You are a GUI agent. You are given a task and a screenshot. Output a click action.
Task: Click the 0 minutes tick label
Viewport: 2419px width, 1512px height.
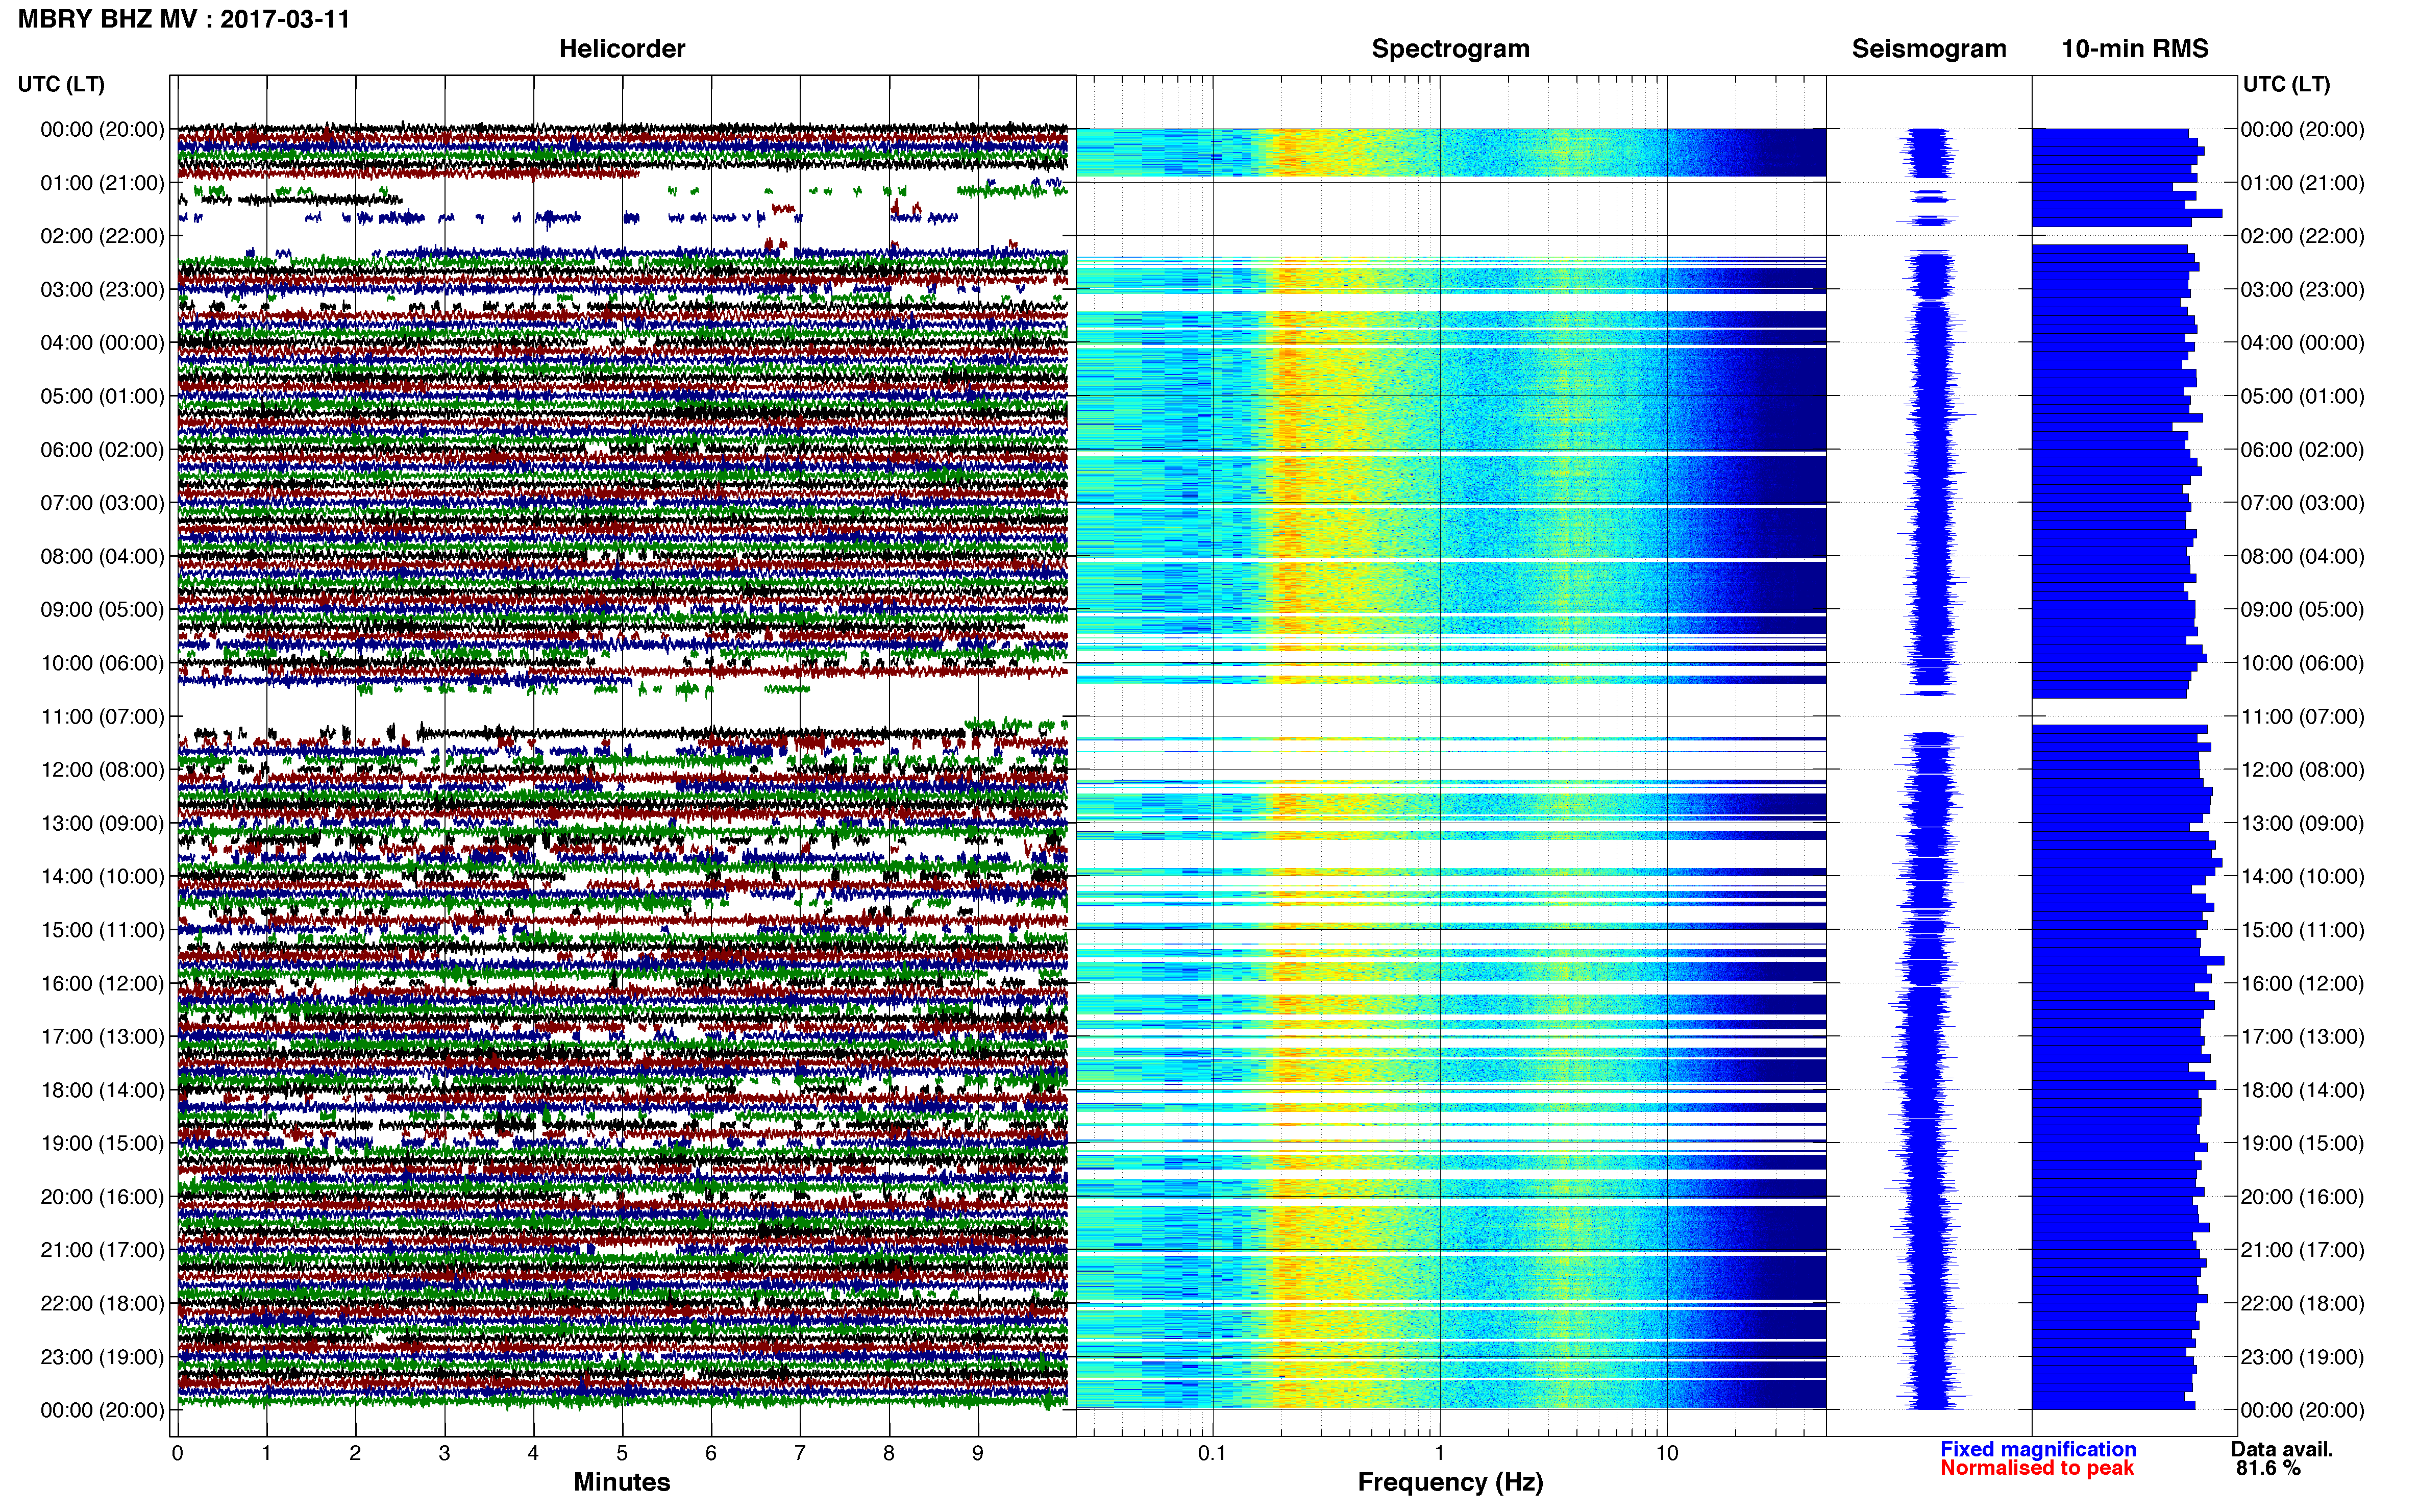coord(177,1453)
